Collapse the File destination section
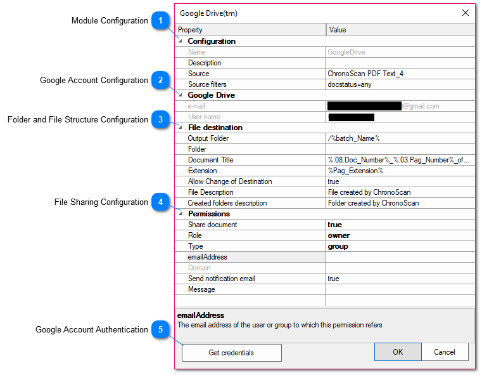 click(x=181, y=128)
